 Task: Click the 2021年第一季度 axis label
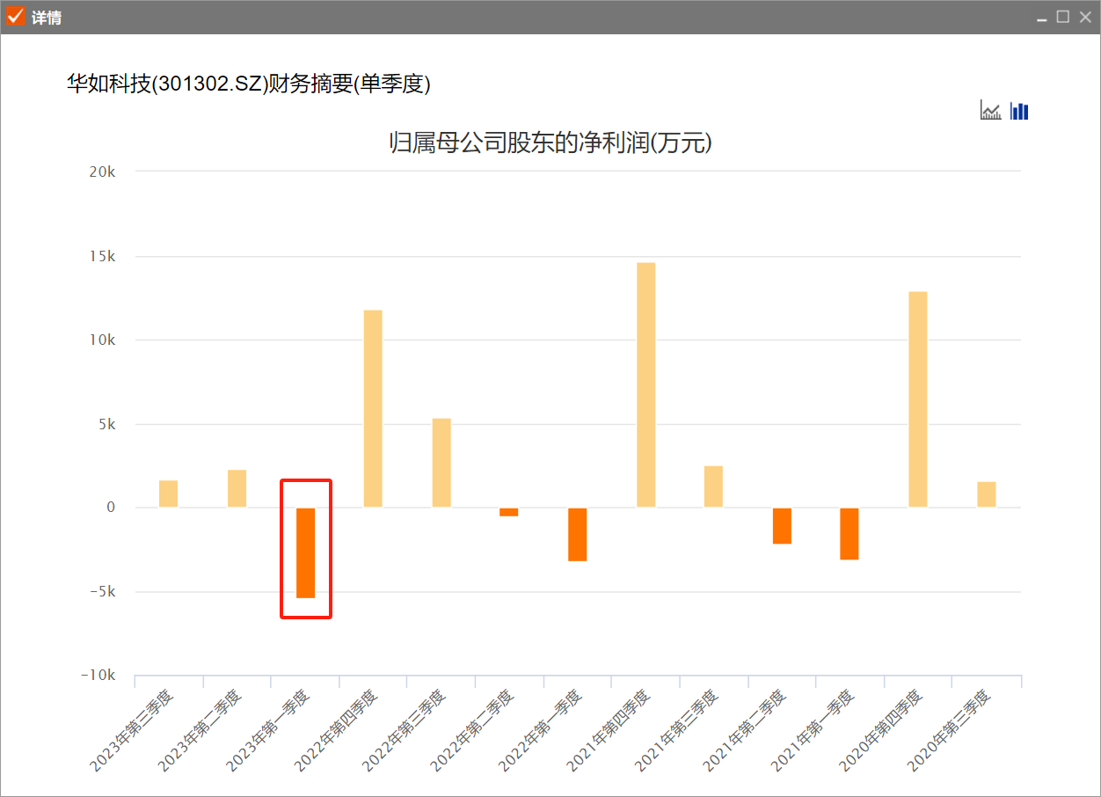(813, 732)
